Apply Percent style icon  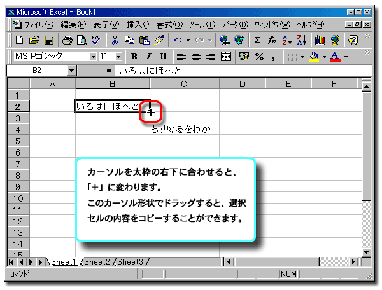coord(259,57)
